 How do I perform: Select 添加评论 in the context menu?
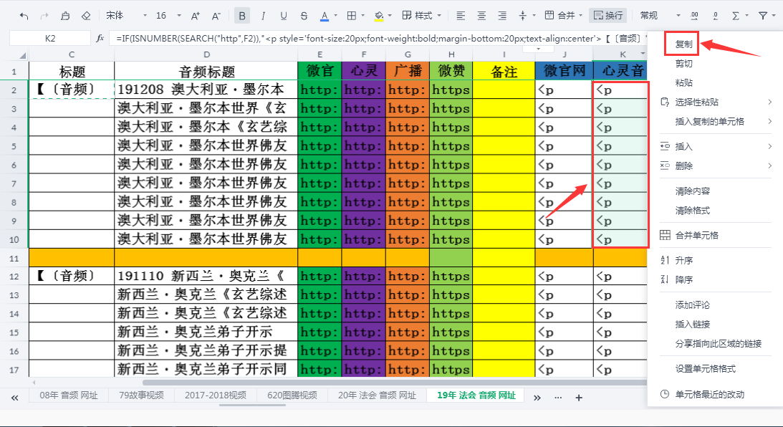[x=692, y=304]
